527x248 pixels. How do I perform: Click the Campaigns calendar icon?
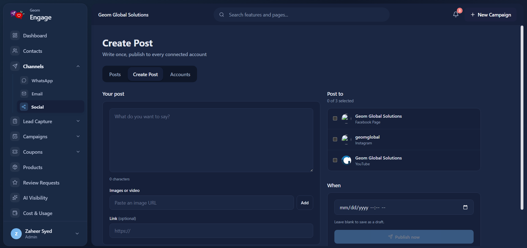(15, 136)
